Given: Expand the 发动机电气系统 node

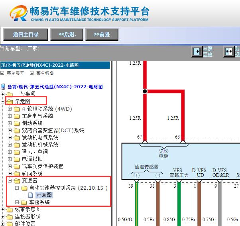Looking at the screenshot, I should click(10, 137).
